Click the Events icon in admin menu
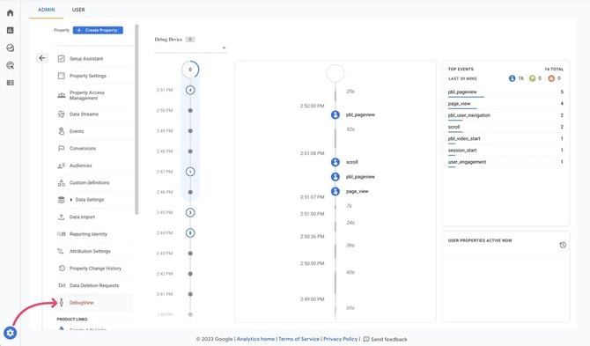 62,131
